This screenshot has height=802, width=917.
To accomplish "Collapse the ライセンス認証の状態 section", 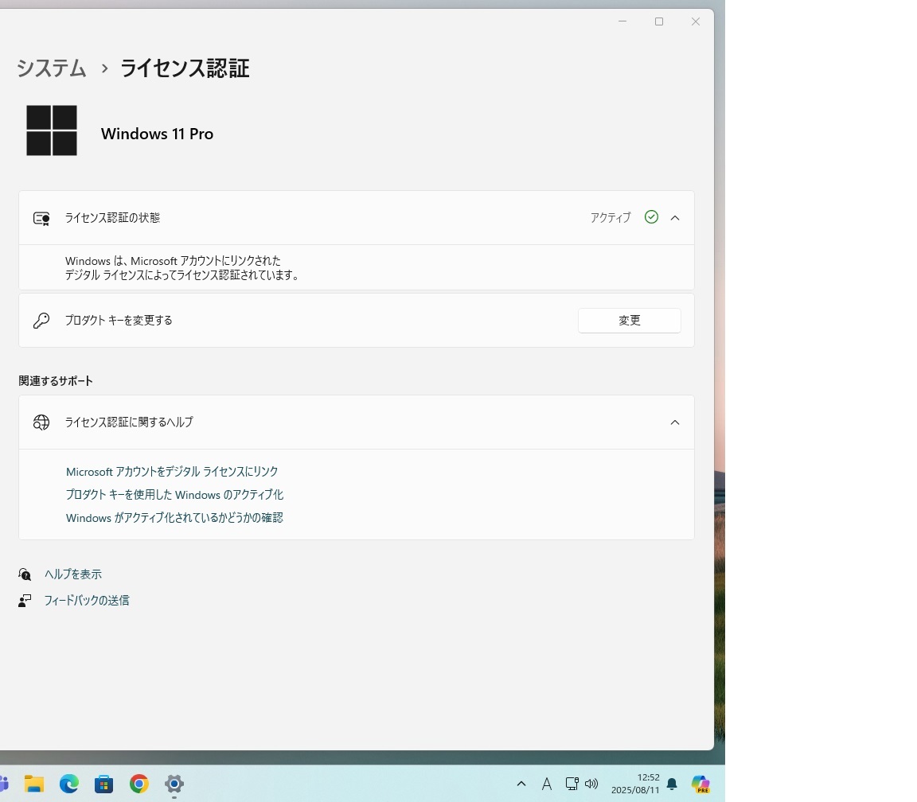I will (x=675, y=217).
